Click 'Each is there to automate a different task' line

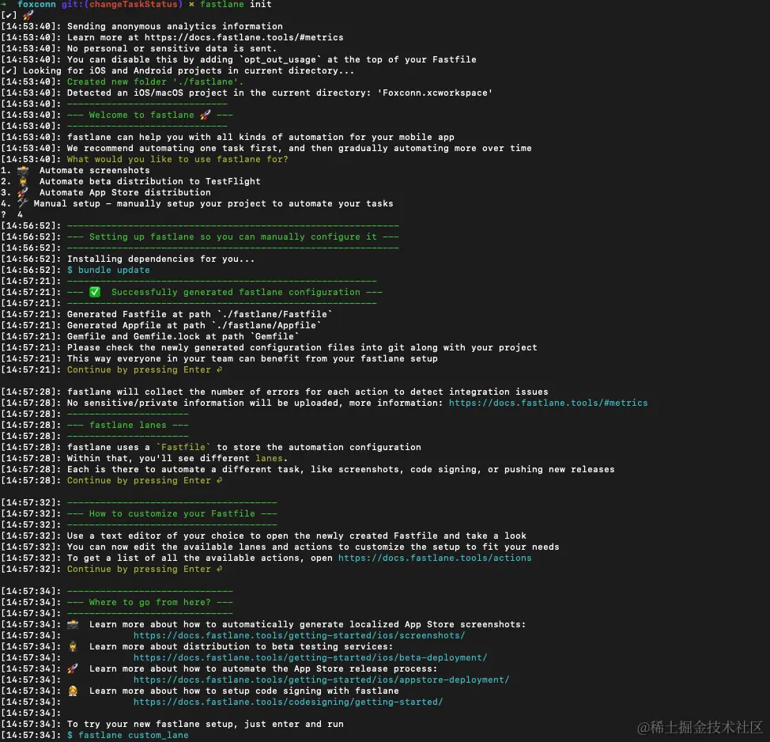[341, 469]
